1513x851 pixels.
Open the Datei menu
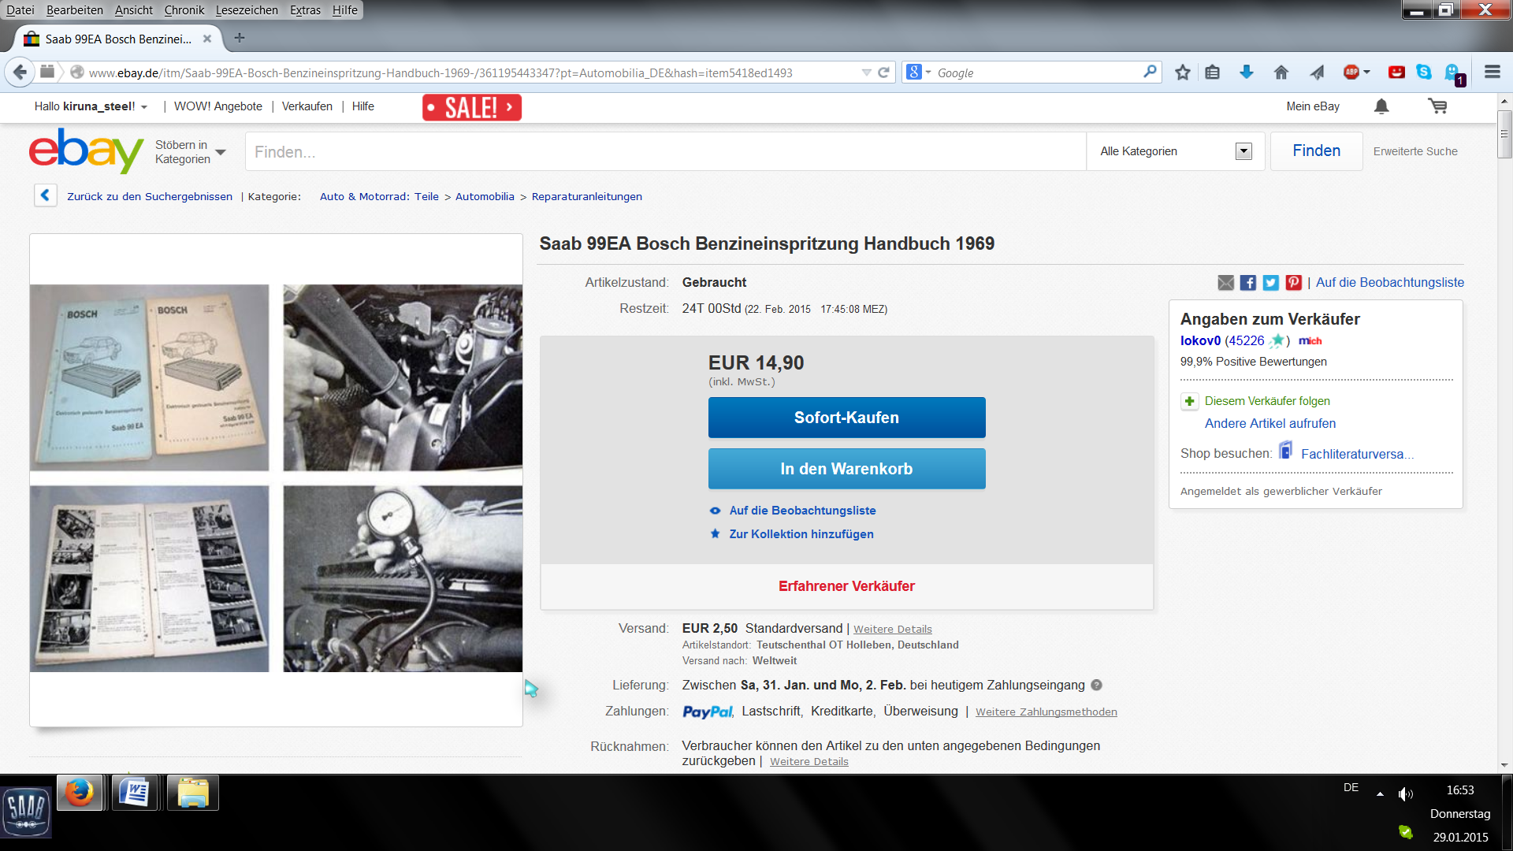click(20, 10)
